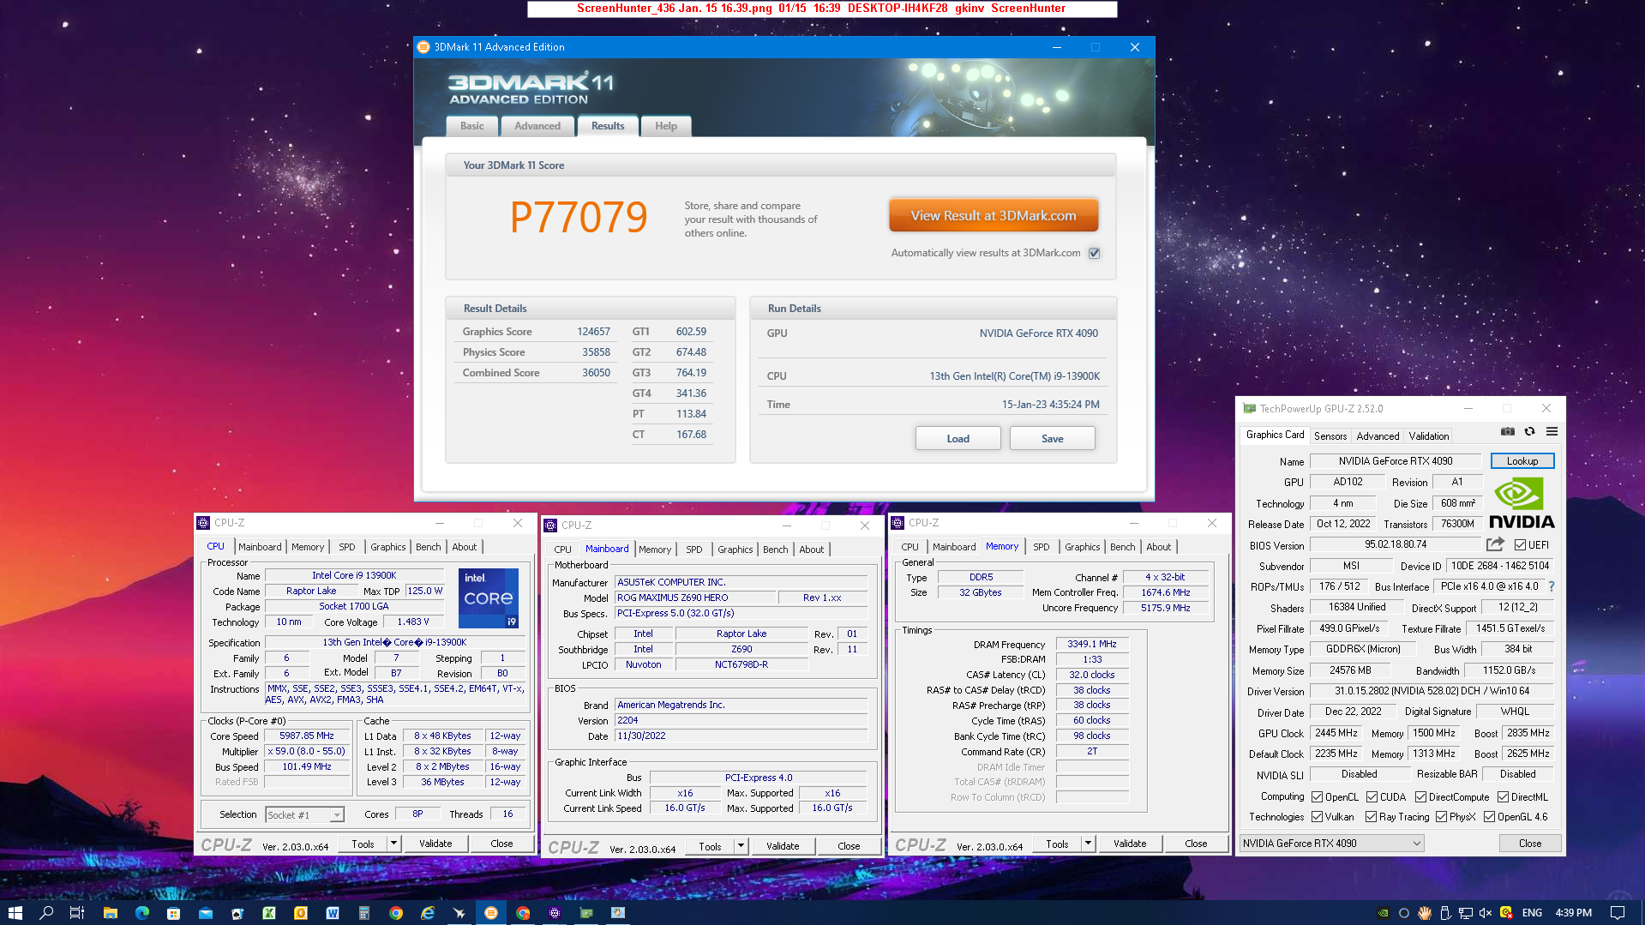Take a GPU-Z screenshot with the camera icon
The height and width of the screenshot is (925, 1645).
[1508, 432]
